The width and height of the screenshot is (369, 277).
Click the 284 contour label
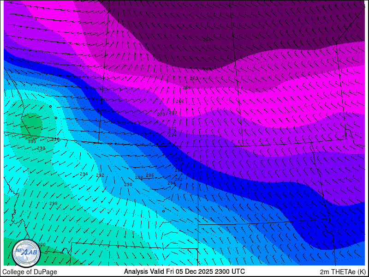172,183
